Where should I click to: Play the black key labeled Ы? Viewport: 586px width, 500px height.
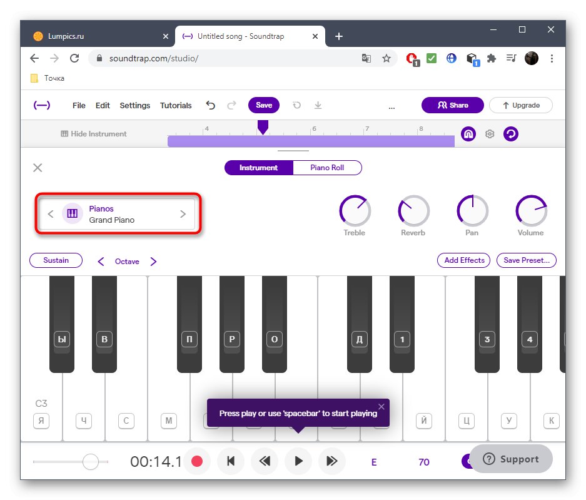coord(62,324)
